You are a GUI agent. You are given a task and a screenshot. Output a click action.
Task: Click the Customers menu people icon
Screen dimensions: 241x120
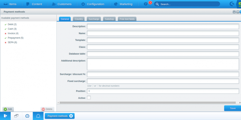point(54,4)
